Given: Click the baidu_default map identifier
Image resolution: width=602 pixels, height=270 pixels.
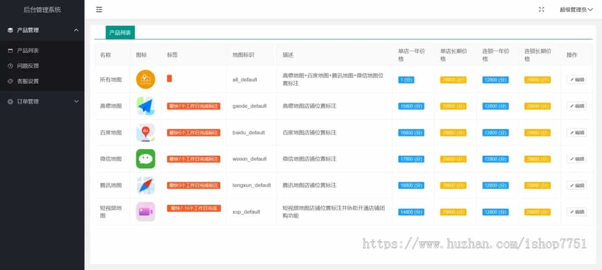Looking at the screenshot, I should (x=249, y=132).
